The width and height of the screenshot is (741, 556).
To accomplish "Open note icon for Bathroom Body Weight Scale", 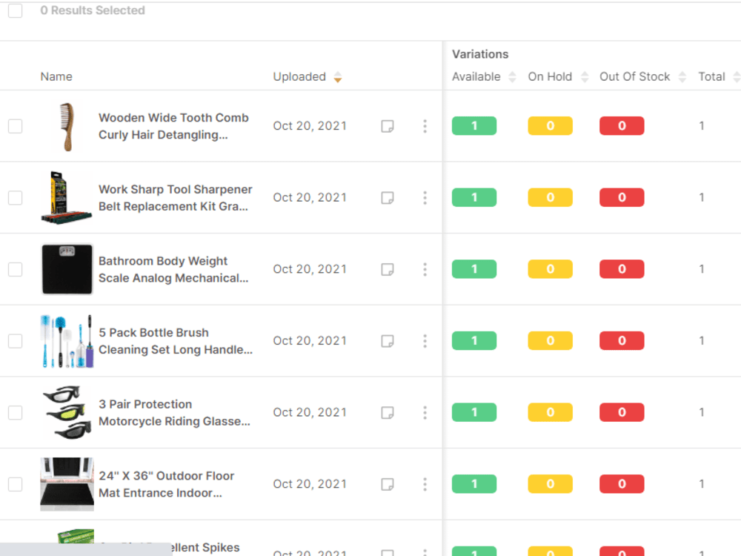I will pos(388,270).
